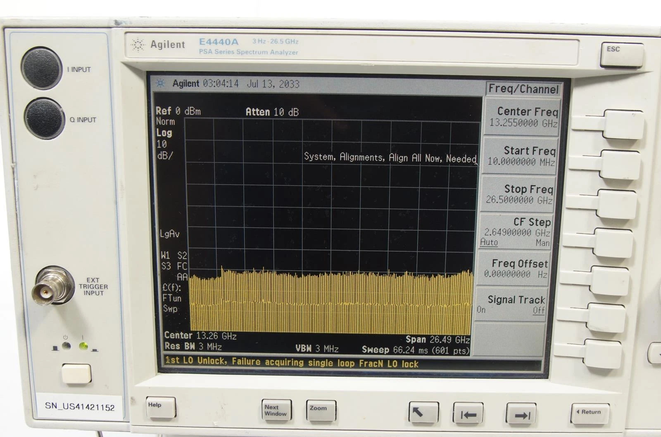Click the 'Align All Now, Needed' message

tap(390, 158)
